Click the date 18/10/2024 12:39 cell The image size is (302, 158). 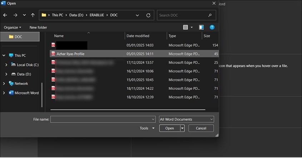coord(140,97)
